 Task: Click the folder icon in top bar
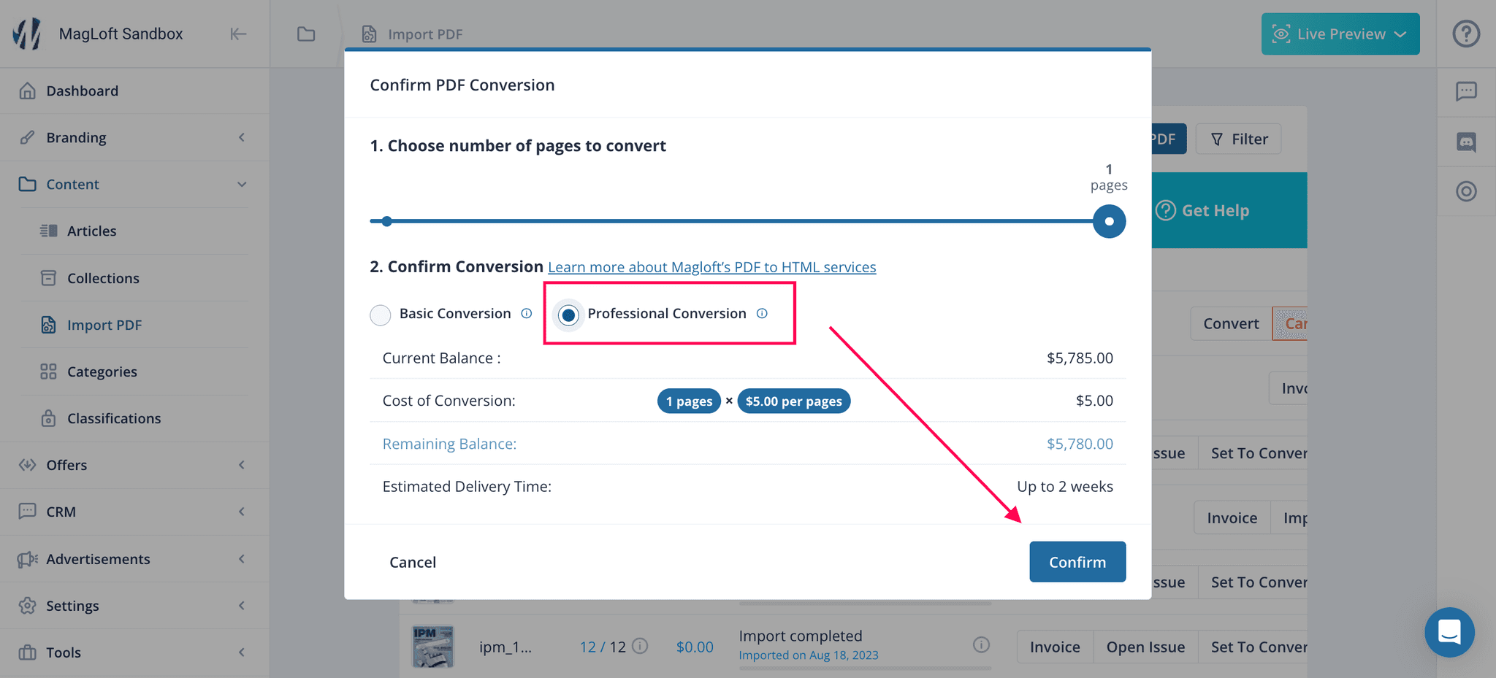(306, 34)
